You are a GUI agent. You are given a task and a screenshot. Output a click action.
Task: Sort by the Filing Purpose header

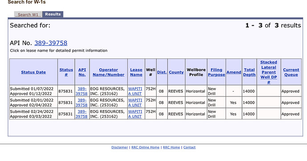(216, 72)
